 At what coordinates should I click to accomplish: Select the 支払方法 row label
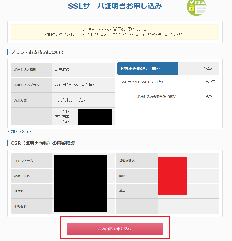[31, 100]
